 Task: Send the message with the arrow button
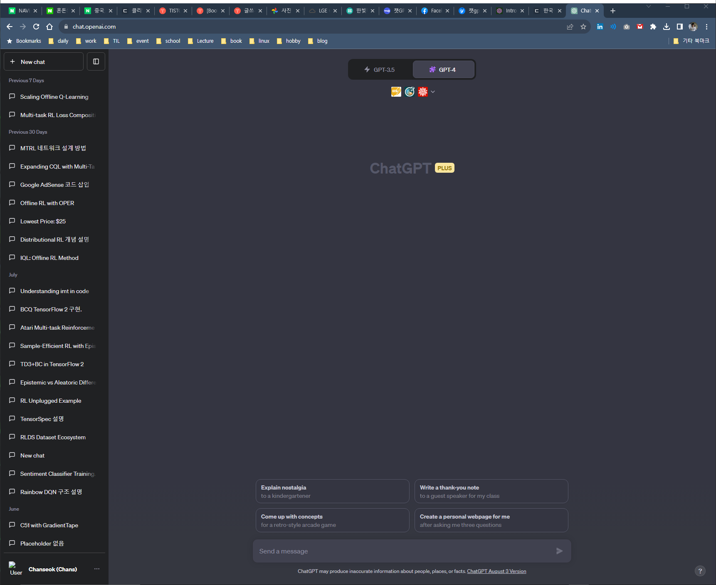pyautogui.click(x=559, y=551)
